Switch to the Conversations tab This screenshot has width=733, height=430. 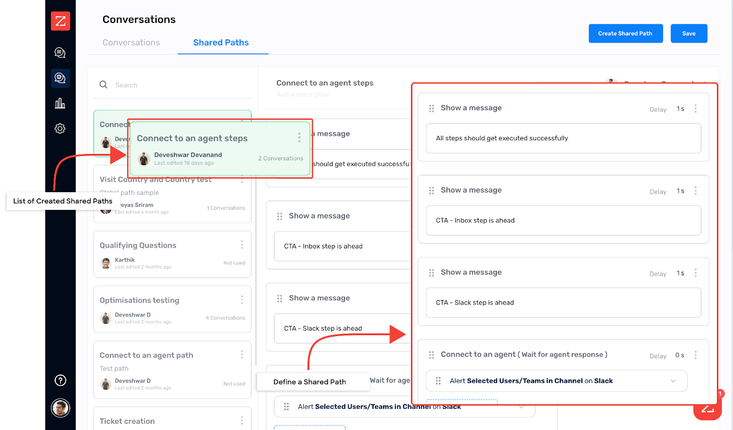131,42
